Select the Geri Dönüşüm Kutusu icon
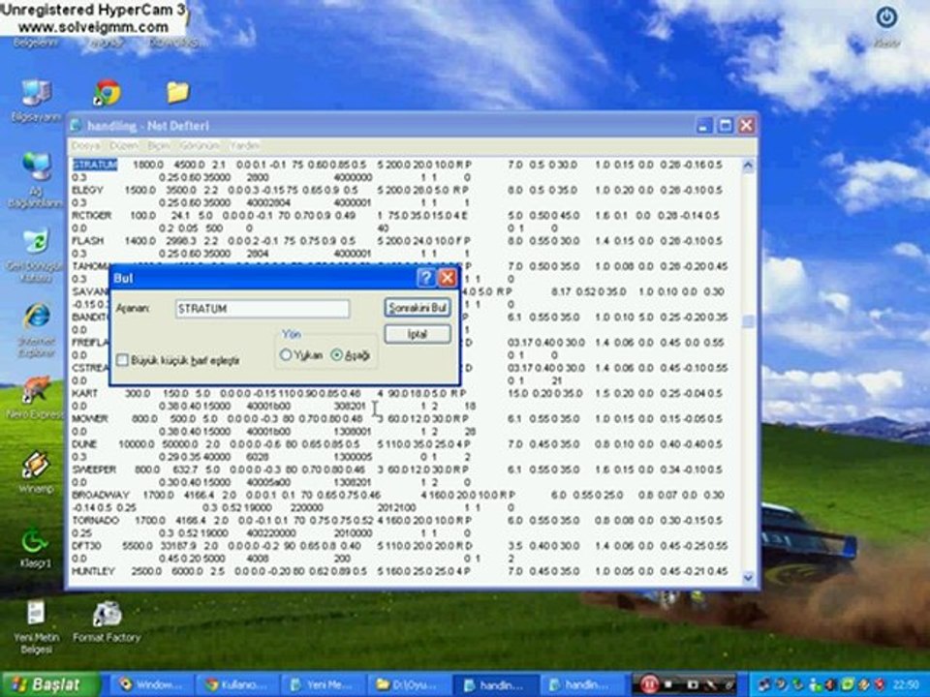The image size is (930, 697). tap(36, 256)
